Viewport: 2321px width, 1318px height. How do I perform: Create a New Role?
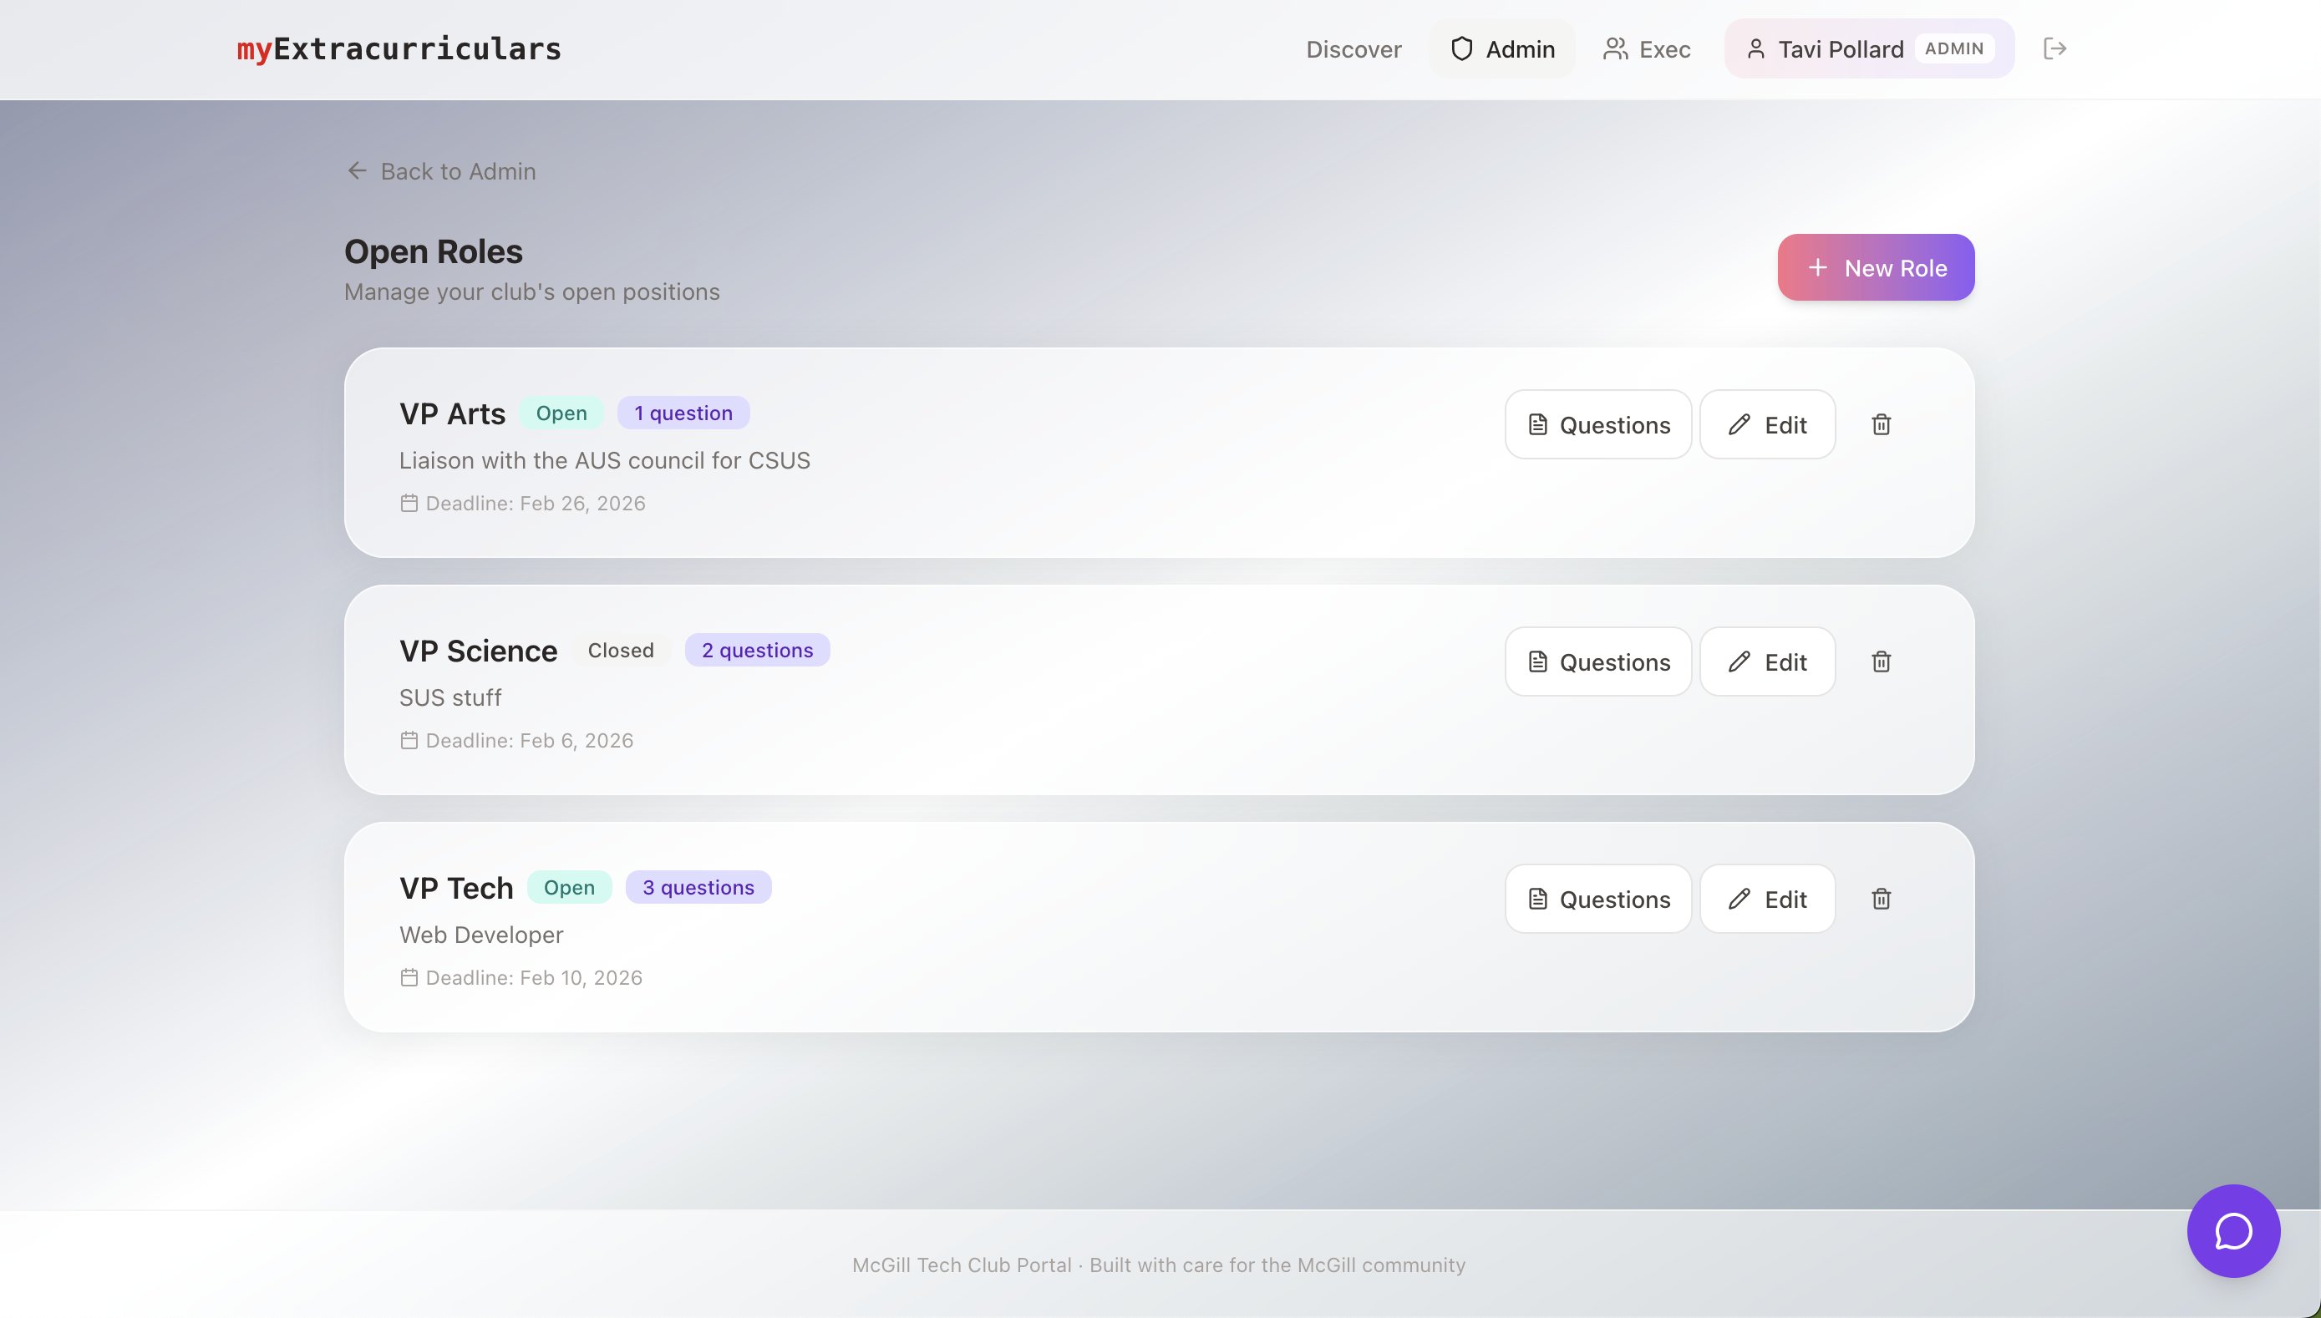click(1876, 268)
